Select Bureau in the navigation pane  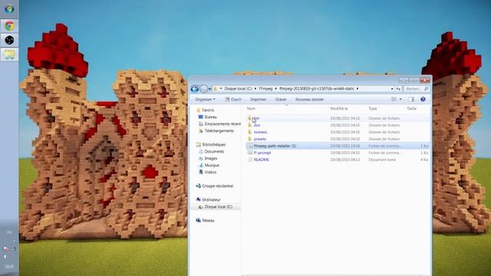coord(210,117)
